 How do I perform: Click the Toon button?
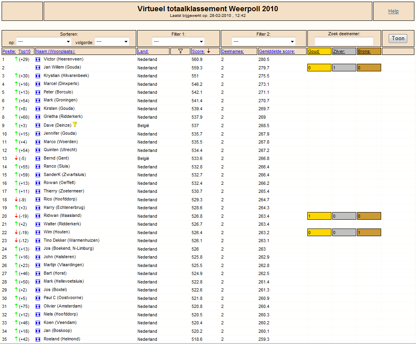[398, 38]
